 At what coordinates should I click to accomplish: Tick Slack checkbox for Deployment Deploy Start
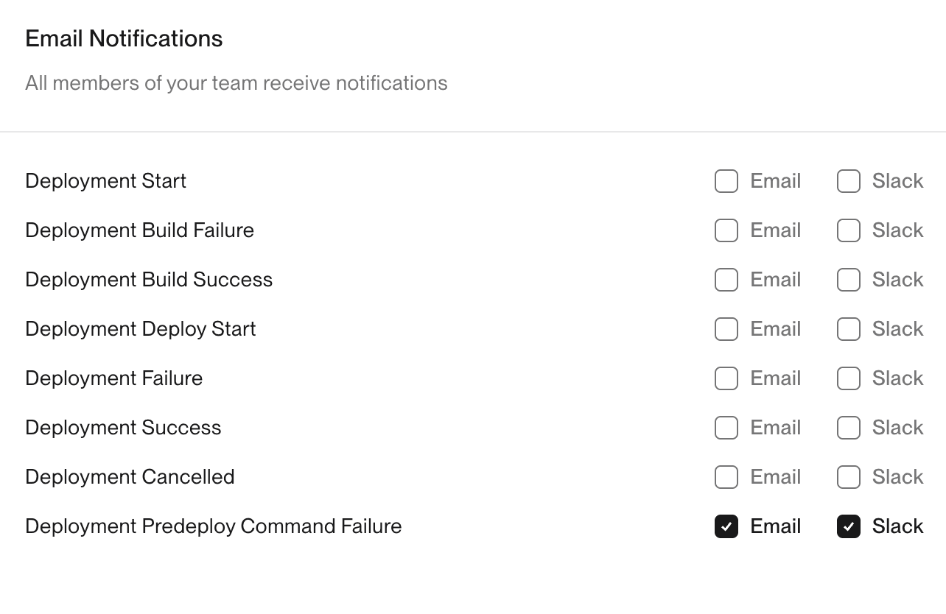coord(849,329)
